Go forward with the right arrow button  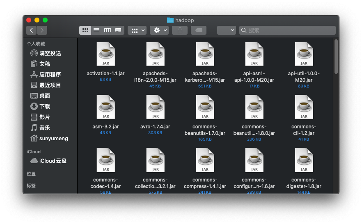[x=42, y=30]
